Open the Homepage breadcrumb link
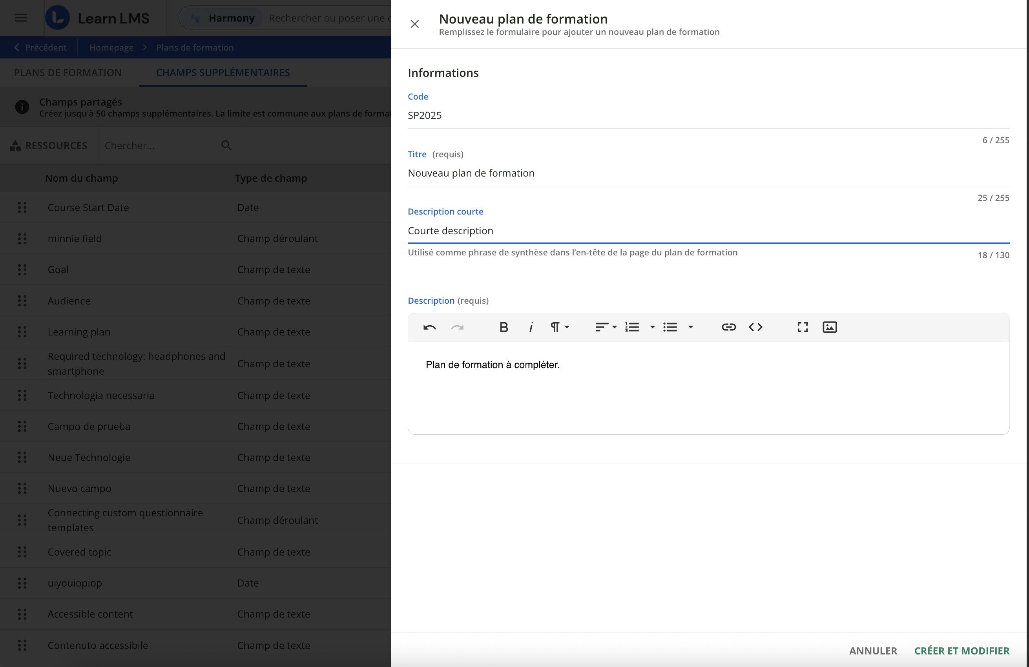The height and width of the screenshot is (667, 1029). point(111,47)
